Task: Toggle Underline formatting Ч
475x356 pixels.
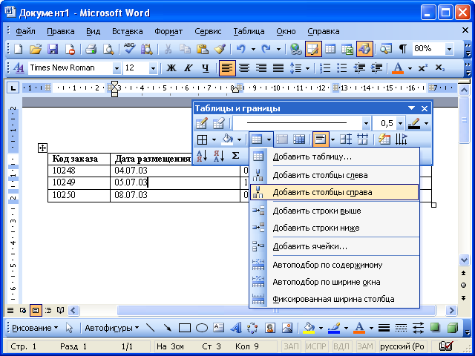Action: point(206,67)
